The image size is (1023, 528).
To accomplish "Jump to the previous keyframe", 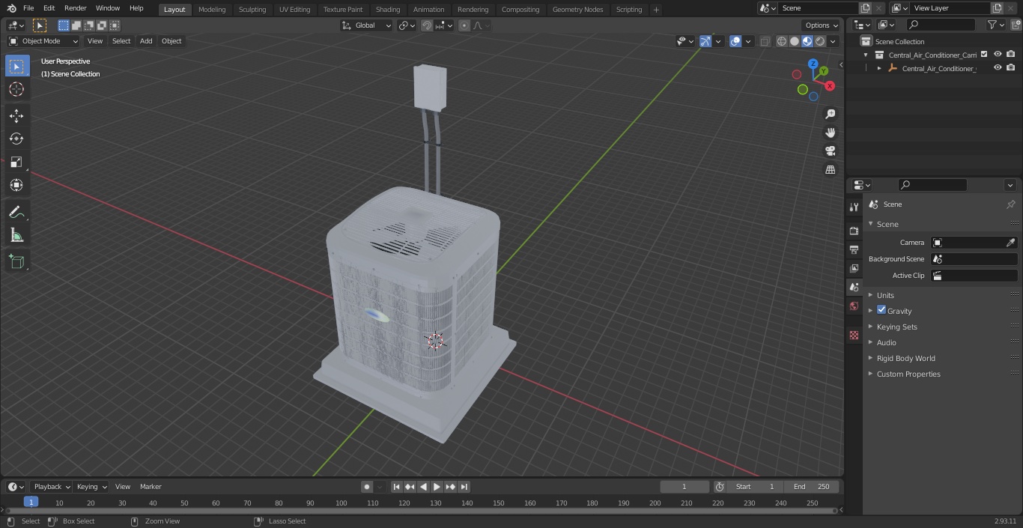I will 410,487.
